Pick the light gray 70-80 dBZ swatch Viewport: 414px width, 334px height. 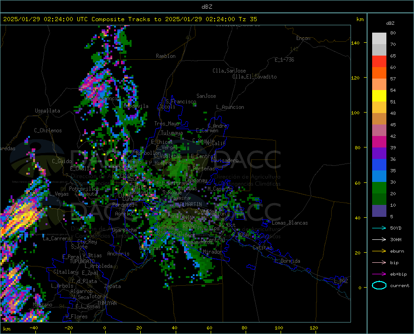(379, 39)
